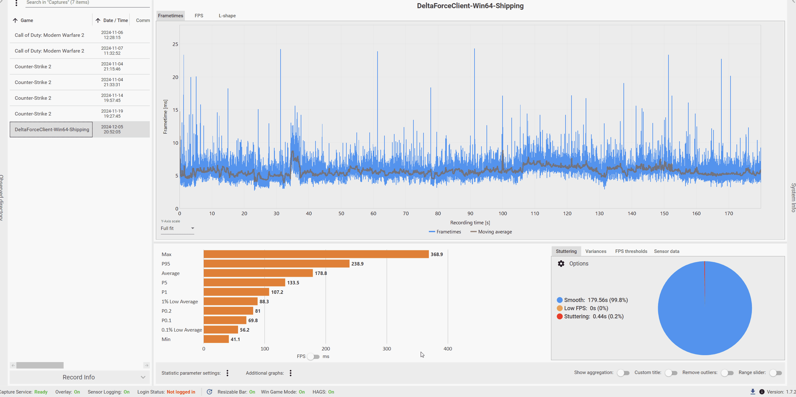Viewport: 796px width, 397px height.
Task: Sort captures by the Game column header
Action: (x=27, y=20)
